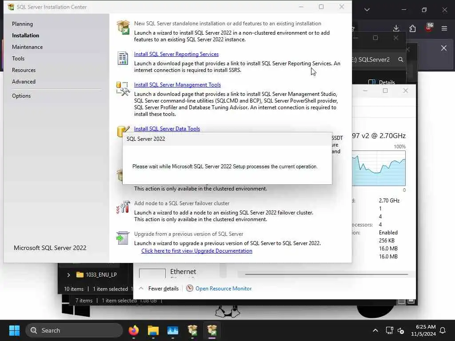Open the notifications bell icon

click(443, 330)
